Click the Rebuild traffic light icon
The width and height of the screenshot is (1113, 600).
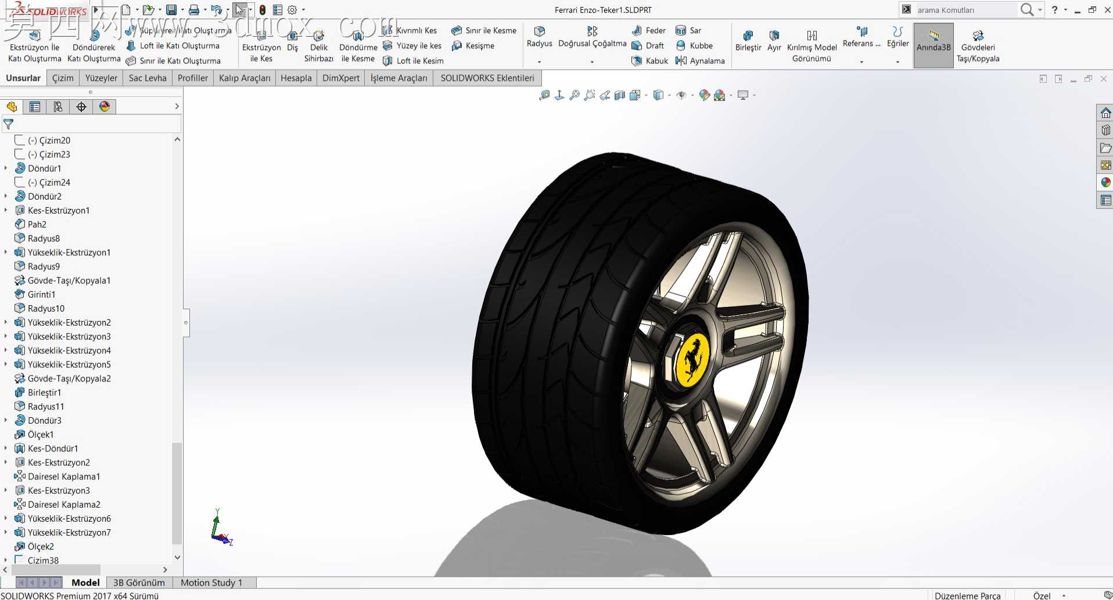(x=263, y=10)
